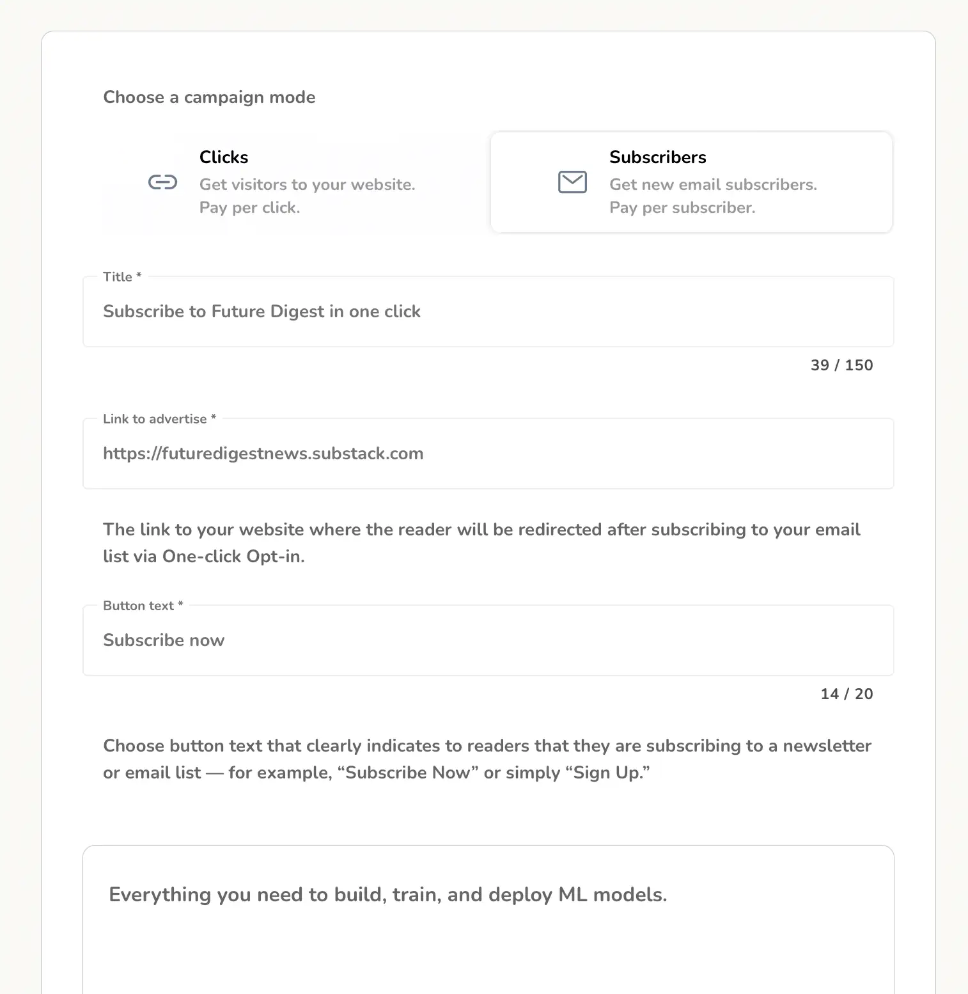Click the "Pay per click." text

[249, 208]
